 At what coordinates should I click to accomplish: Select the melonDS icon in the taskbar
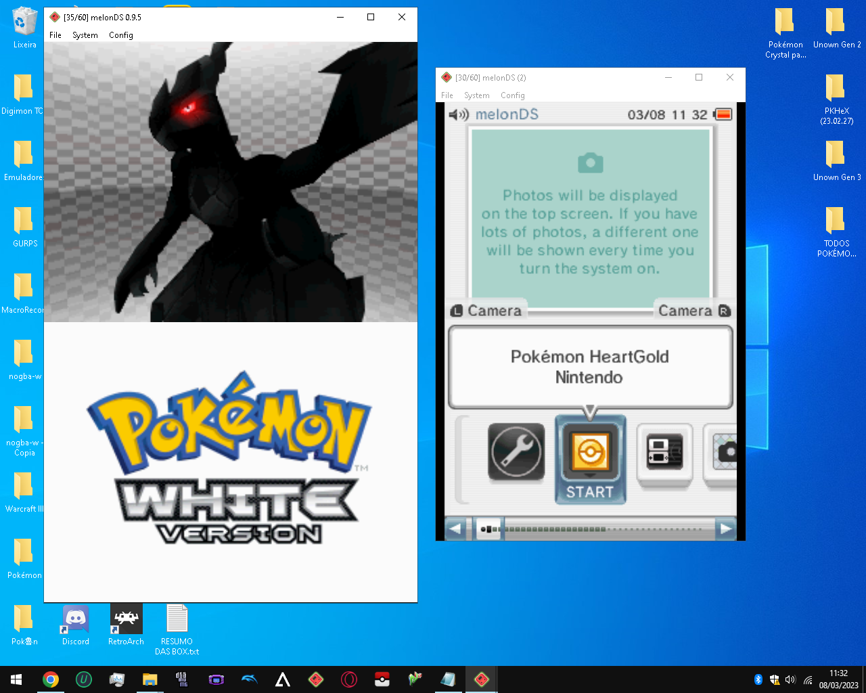(481, 679)
